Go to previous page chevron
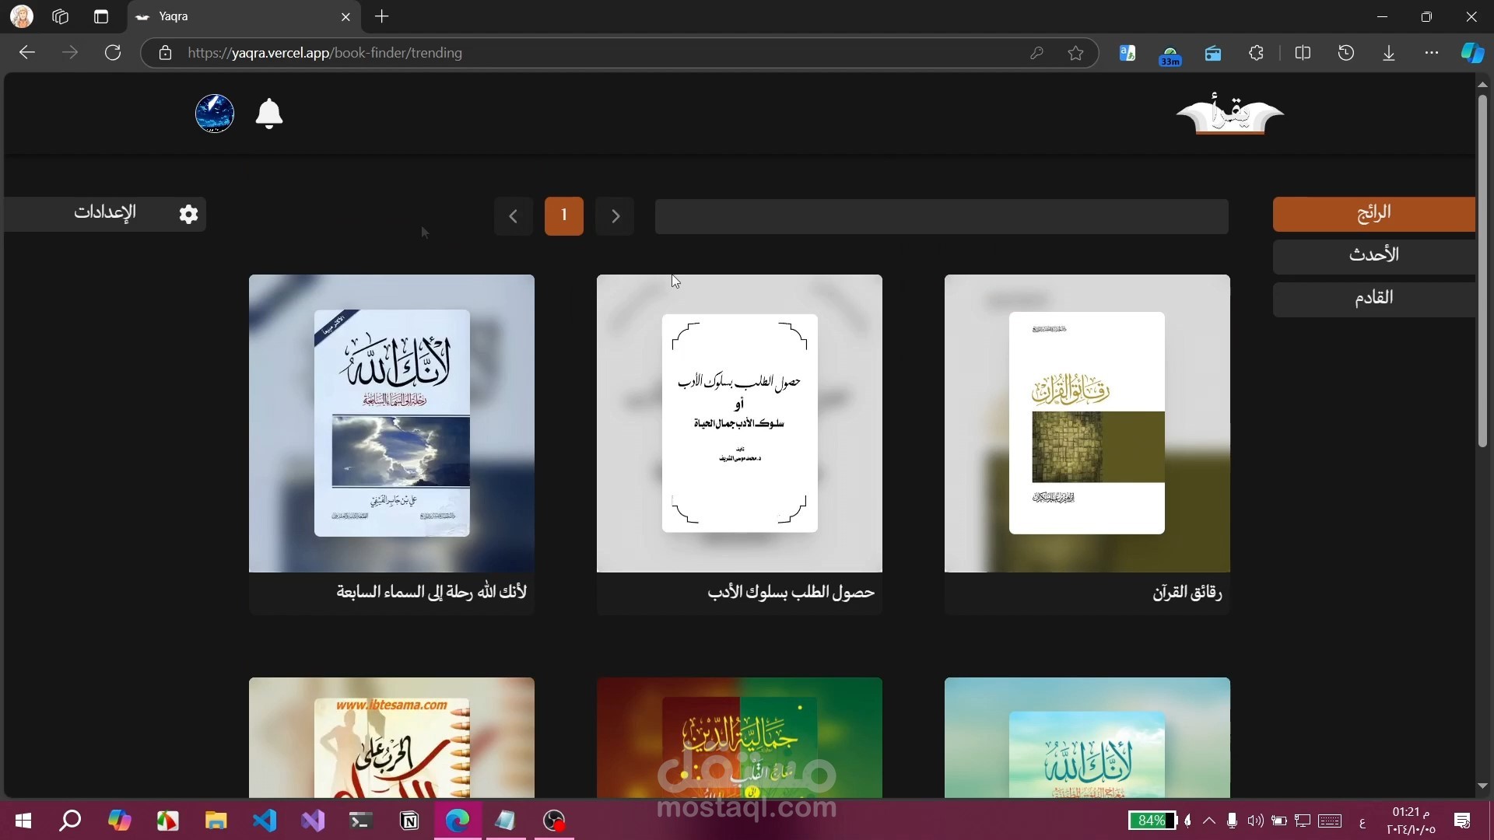The width and height of the screenshot is (1494, 840). click(514, 216)
